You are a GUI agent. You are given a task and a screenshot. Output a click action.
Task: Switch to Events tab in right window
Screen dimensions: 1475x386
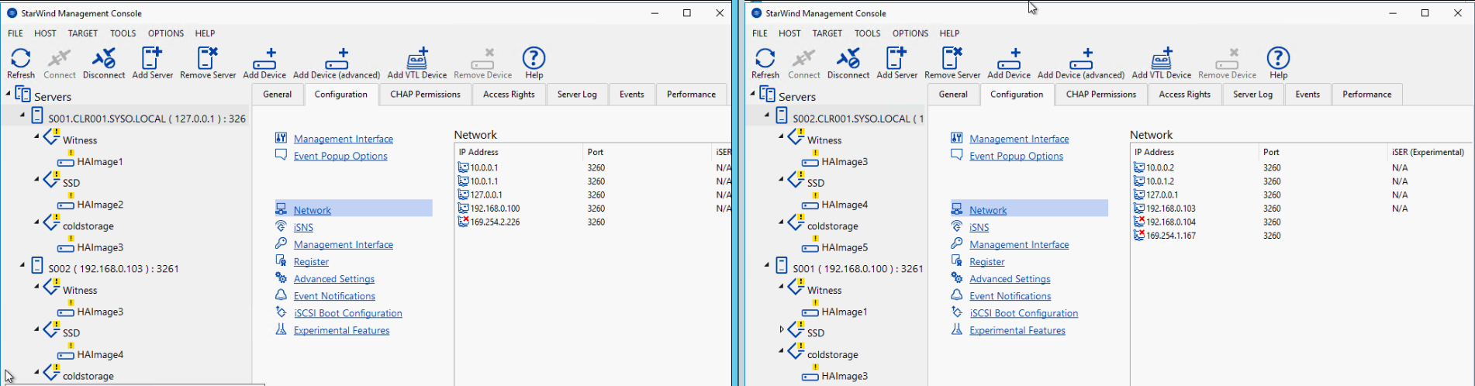point(1307,95)
